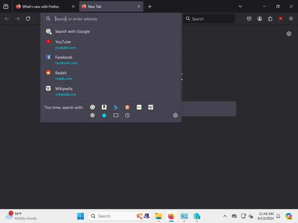The image size is (298, 223).
Task: Select YouTube suggestion in dropdown
Action: [x=111, y=44]
